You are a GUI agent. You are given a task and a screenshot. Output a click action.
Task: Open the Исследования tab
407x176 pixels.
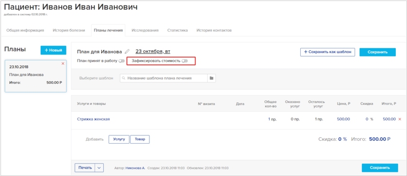pos(145,30)
